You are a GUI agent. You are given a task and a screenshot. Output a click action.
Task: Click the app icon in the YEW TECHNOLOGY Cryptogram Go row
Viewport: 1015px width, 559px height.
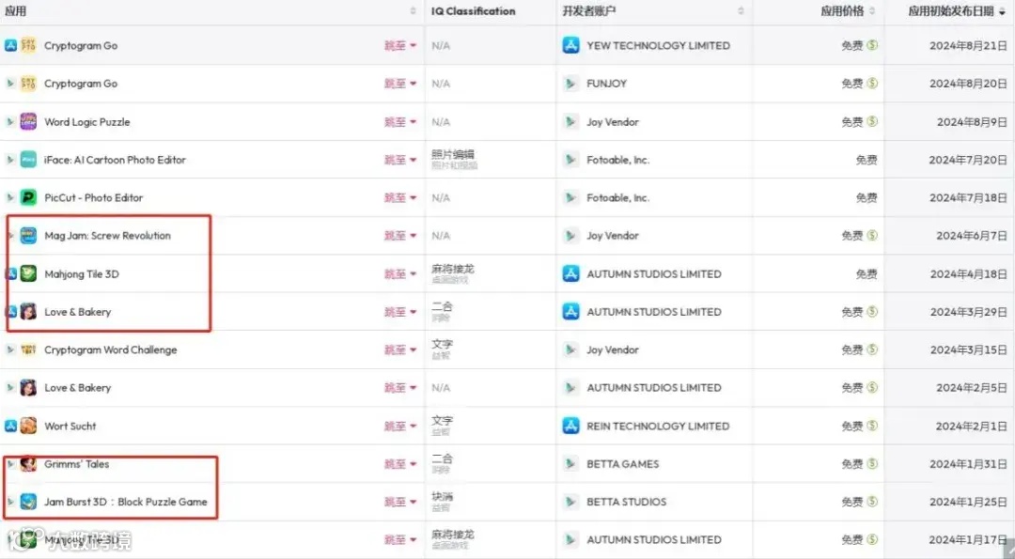pos(28,45)
